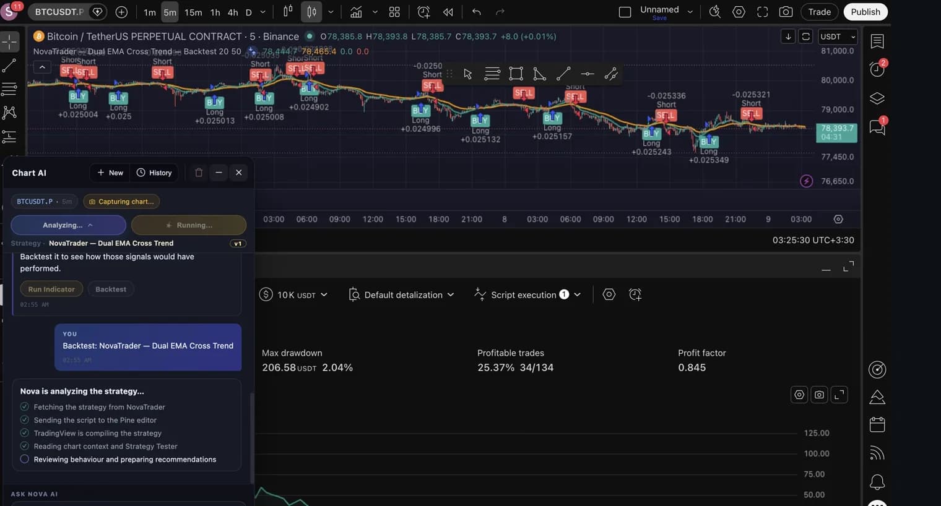
Task: Expand the Unnamed layout dropdown arrow
Action: (x=690, y=12)
